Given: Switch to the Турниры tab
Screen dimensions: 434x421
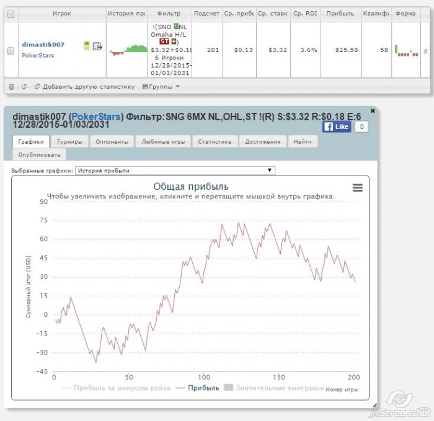Looking at the screenshot, I should click(x=69, y=142).
